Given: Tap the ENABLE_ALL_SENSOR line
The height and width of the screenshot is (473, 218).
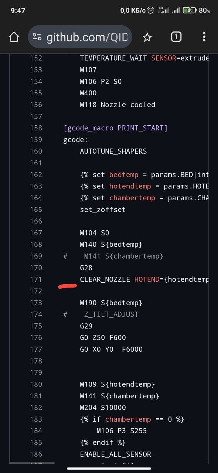Looking at the screenshot, I should (115, 454).
